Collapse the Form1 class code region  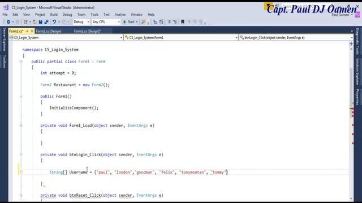[21, 61]
